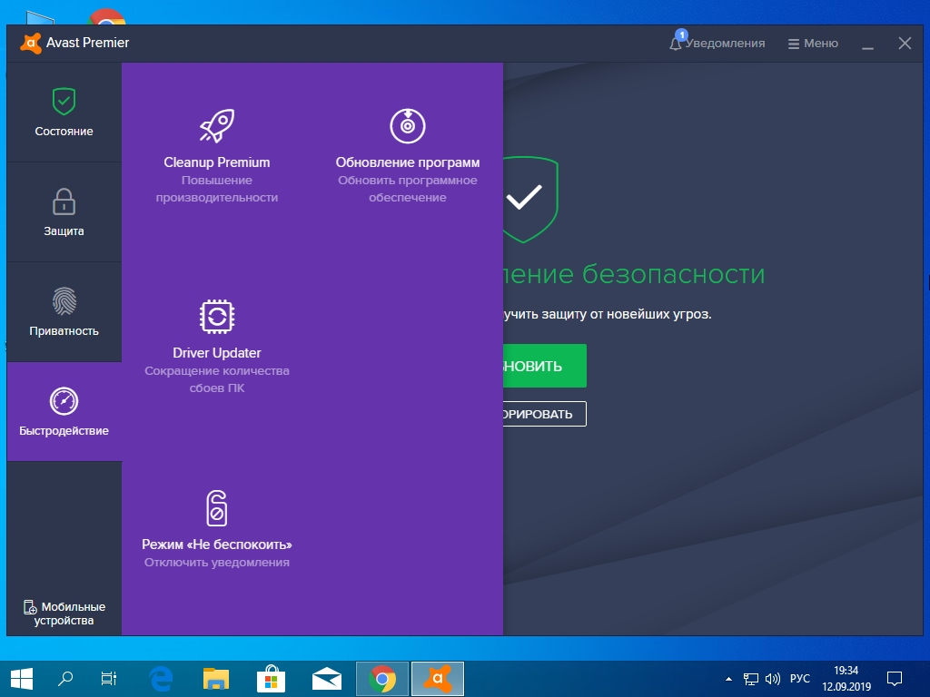Open File Explorer from taskbar
Viewport: 930px width, 697px height.
[216, 679]
